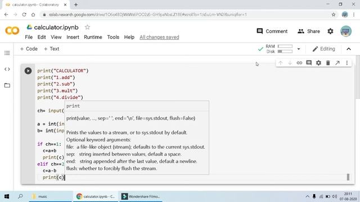Open Colab settings gear in header

pos(330,31)
